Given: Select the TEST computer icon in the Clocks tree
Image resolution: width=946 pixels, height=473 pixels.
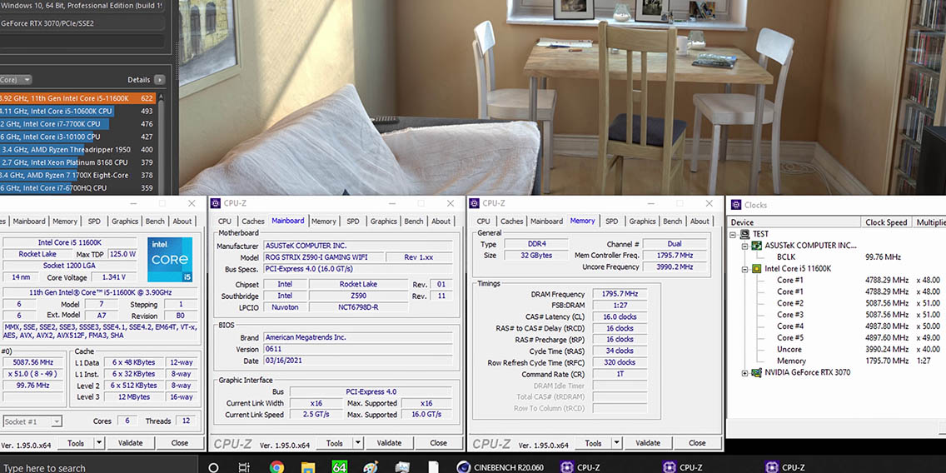Looking at the screenshot, I should tap(745, 234).
